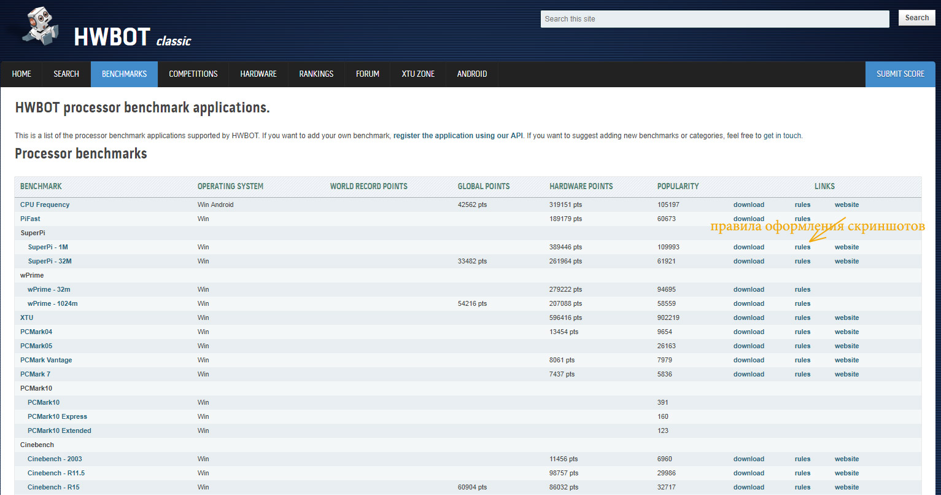Viewport: 941px width, 495px height.
Task: Open the SuperPi - 32M benchmark
Action: [x=50, y=261]
